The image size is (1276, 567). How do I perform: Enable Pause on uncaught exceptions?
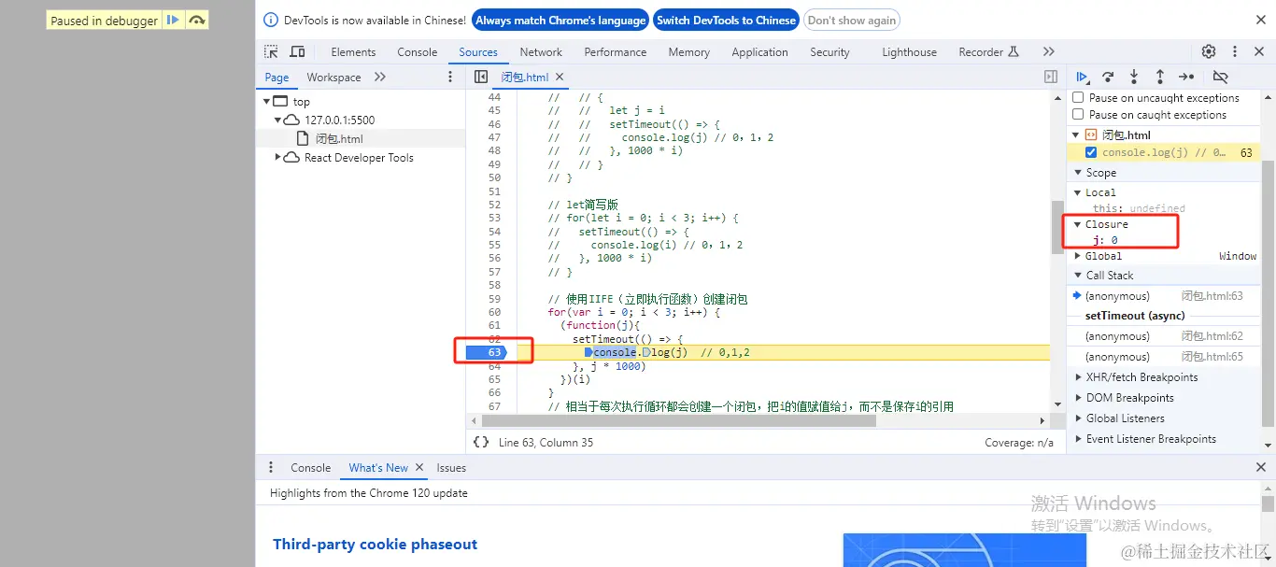1079,98
